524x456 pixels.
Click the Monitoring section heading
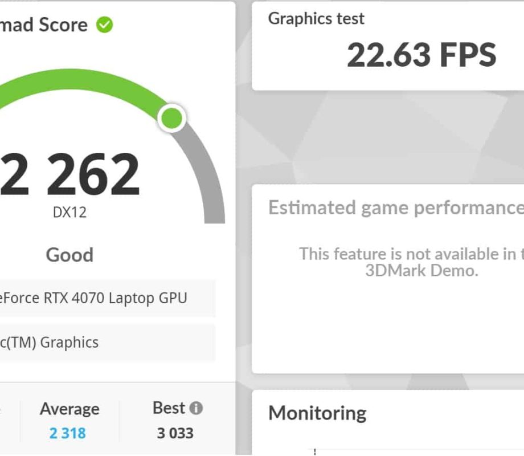[x=317, y=413]
